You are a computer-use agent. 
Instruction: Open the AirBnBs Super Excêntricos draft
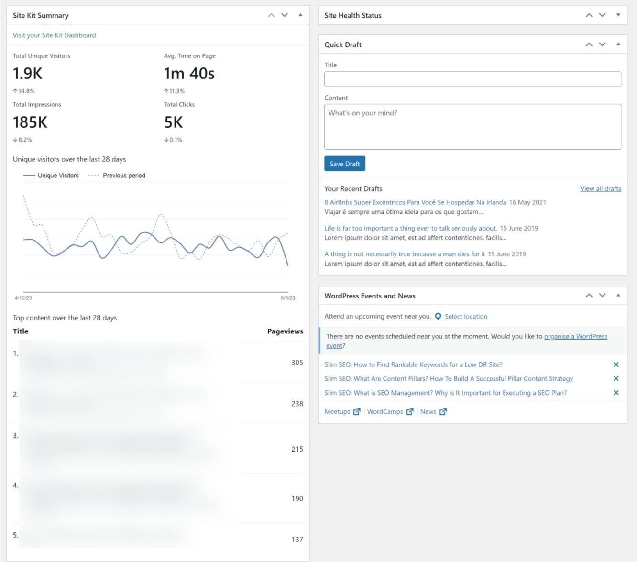point(415,202)
